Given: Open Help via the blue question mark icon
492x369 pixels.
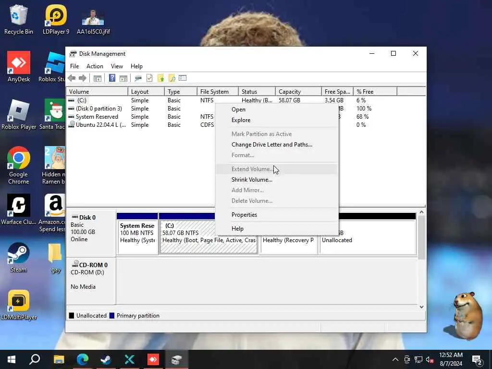Looking at the screenshot, I should [x=112, y=78].
